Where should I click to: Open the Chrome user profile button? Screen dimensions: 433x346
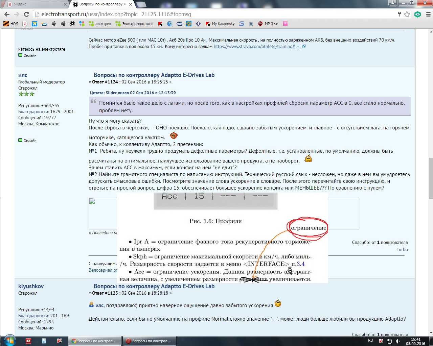point(393,3)
